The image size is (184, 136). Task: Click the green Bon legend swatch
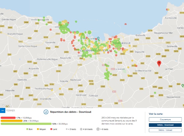[x=27, y=129]
